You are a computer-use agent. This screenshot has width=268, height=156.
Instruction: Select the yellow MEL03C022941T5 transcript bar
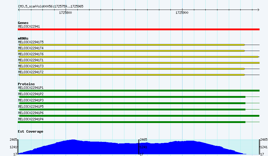pos(132,45)
